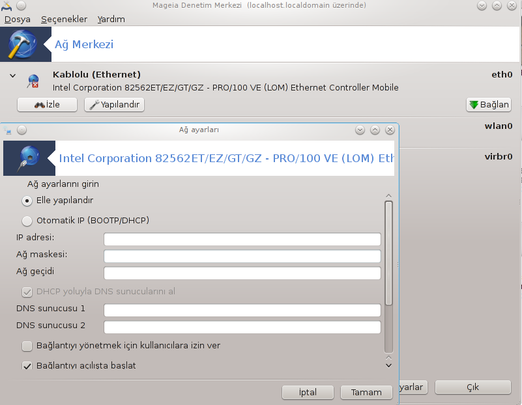The image size is (522, 405).
Task: Click the Ağ ayarları dialog window menu icon
Action: [8, 130]
